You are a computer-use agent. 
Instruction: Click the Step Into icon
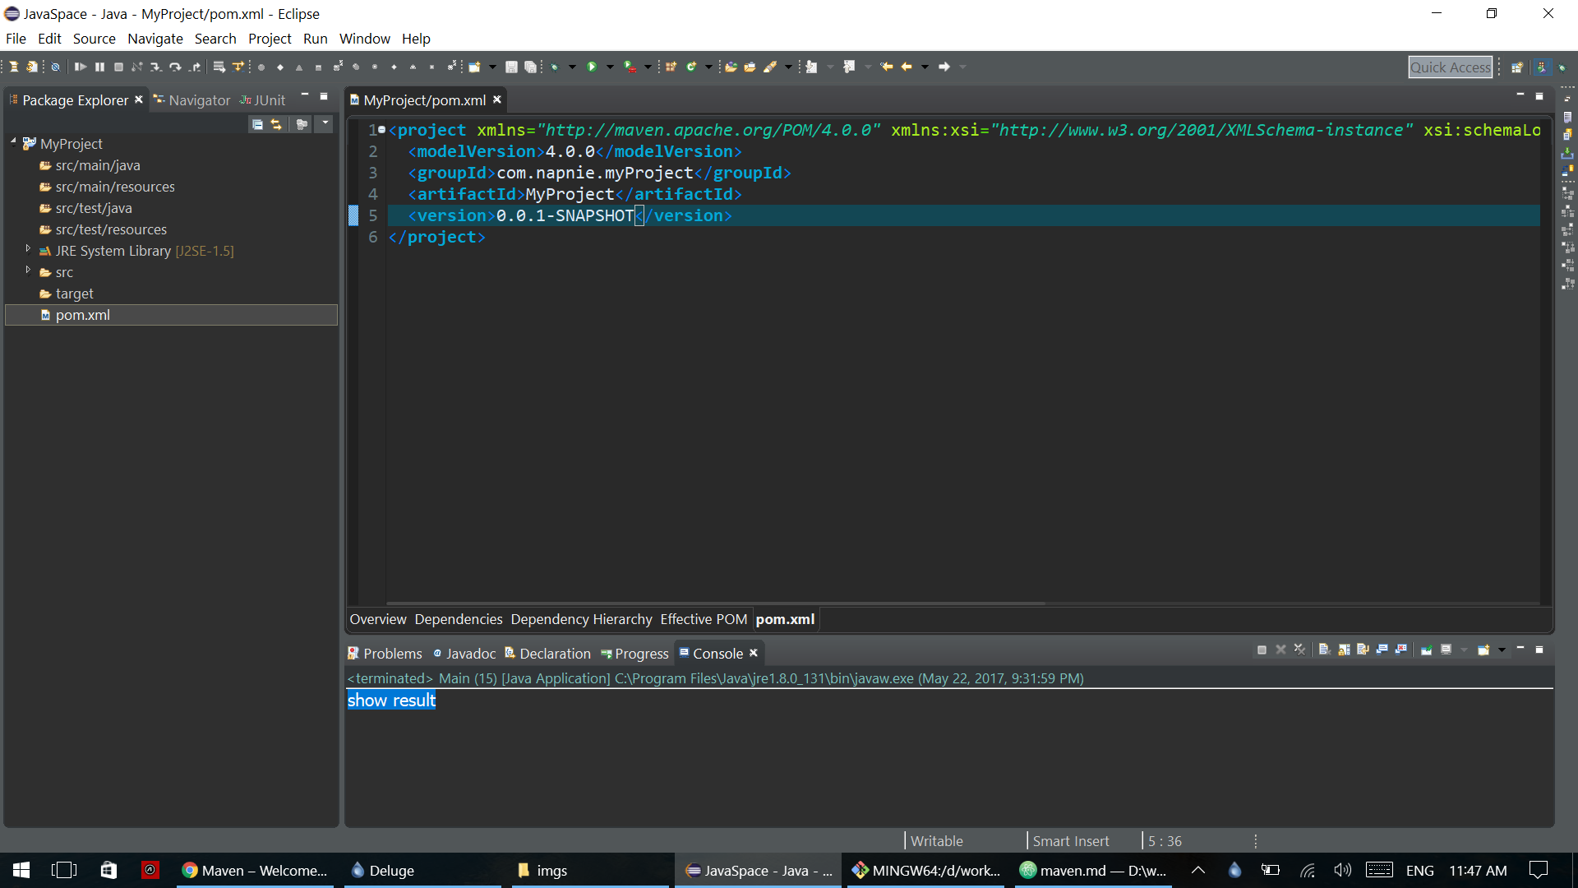click(155, 67)
